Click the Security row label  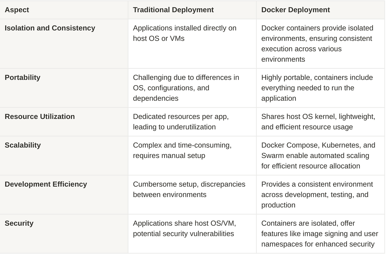(x=19, y=223)
